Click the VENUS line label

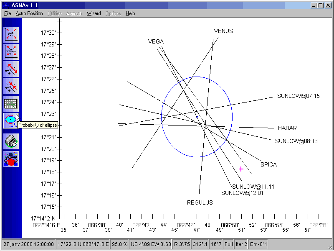tap(223, 31)
